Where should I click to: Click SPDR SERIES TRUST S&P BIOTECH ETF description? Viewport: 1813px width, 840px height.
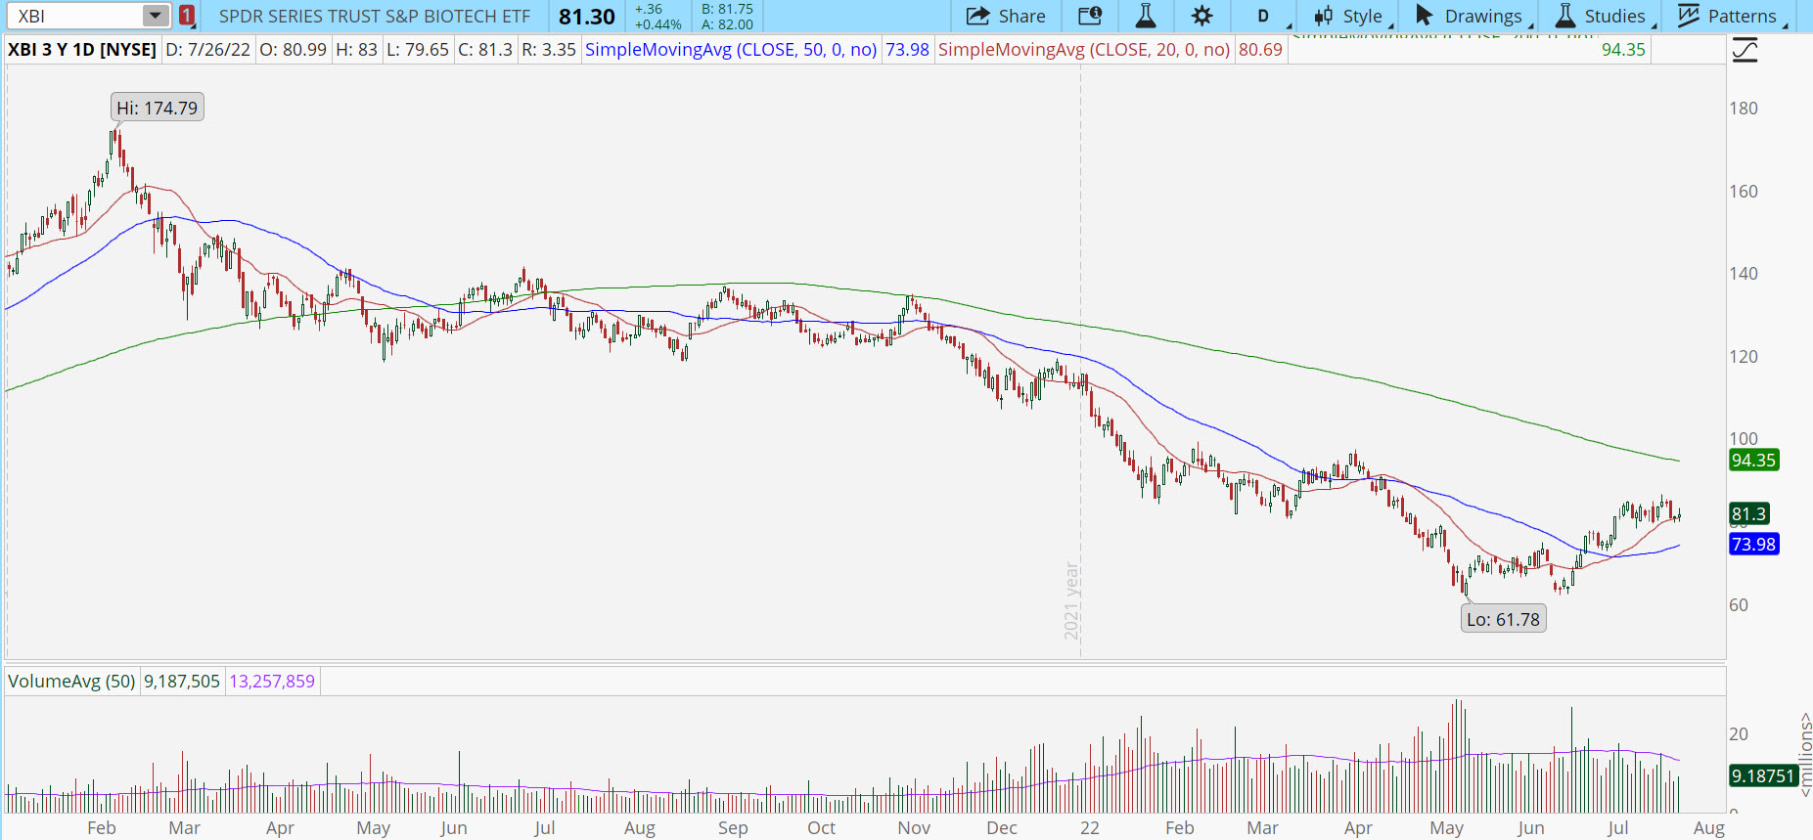pos(375,17)
